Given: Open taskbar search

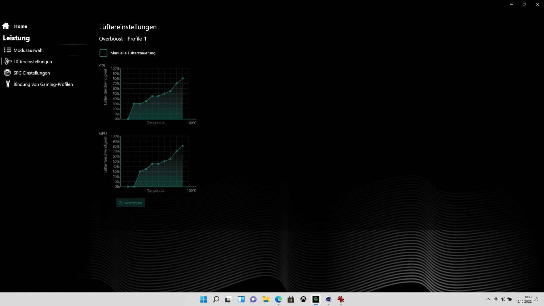Looking at the screenshot, I should pyautogui.click(x=216, y=299).
